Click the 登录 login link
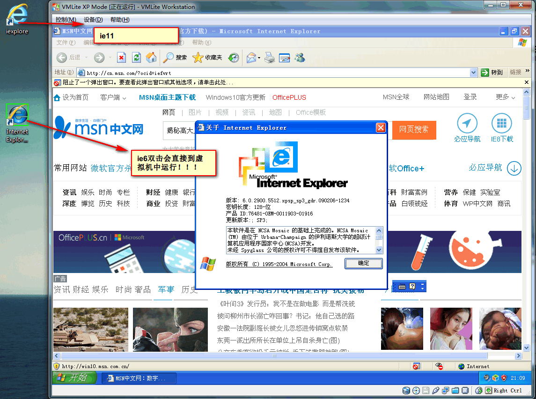Viewport: 536px width, 399px height. point(470,97)
